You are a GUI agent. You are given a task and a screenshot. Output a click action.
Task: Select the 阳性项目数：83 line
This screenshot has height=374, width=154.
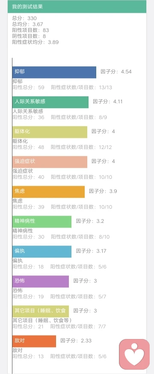[30, 30]
